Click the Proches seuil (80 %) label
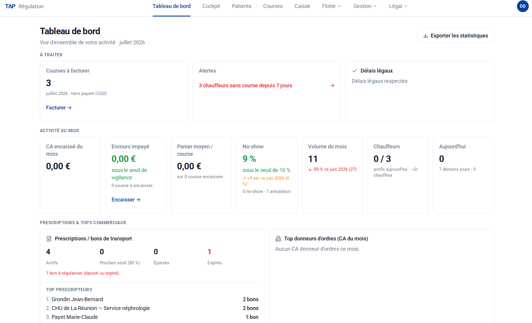Screen dimensions: 532x323 [x=120, y=263]
